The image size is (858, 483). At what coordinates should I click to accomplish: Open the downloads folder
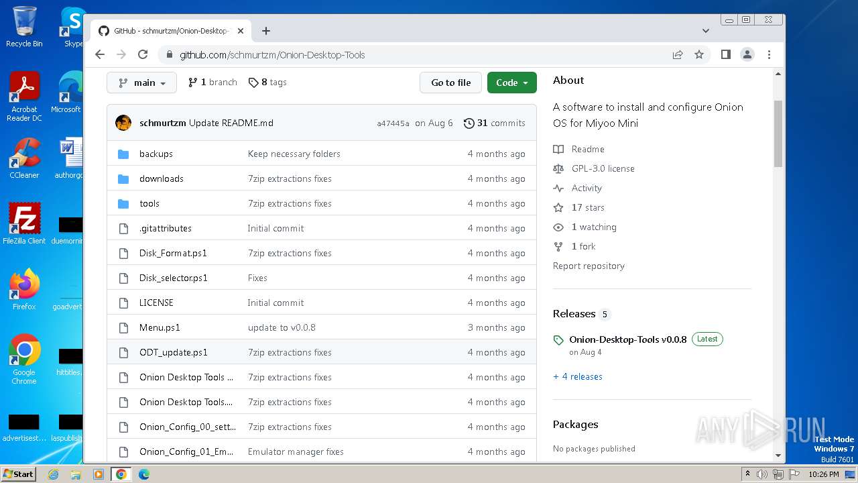tap(162, 178)
